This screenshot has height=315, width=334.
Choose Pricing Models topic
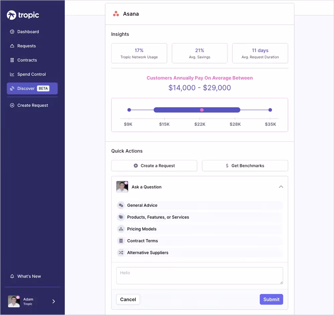[200, 229]
